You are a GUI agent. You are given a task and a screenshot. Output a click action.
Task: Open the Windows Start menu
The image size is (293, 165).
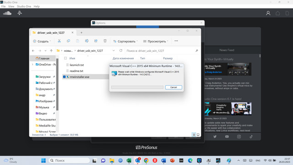coord(43,160)
